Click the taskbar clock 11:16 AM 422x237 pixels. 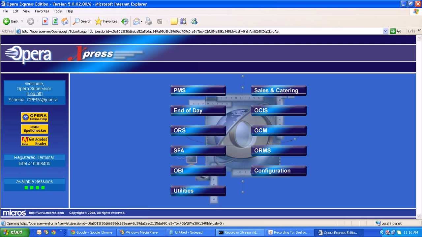point(411,232)
